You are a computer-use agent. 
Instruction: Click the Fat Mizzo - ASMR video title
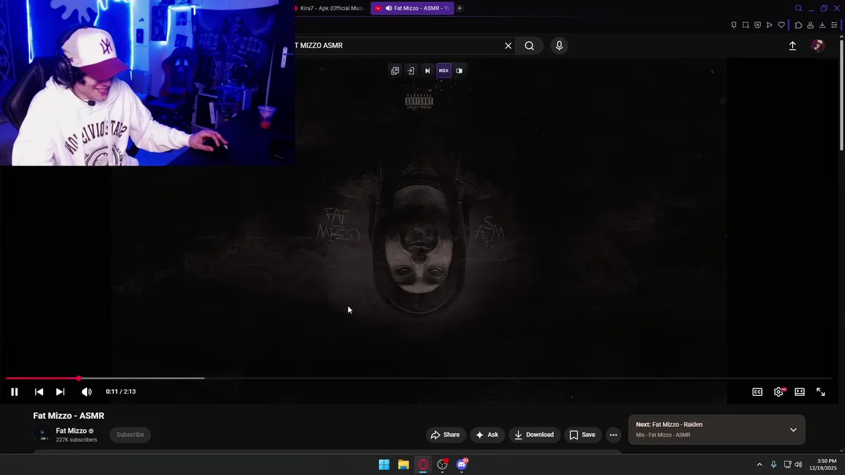[69, 416]
